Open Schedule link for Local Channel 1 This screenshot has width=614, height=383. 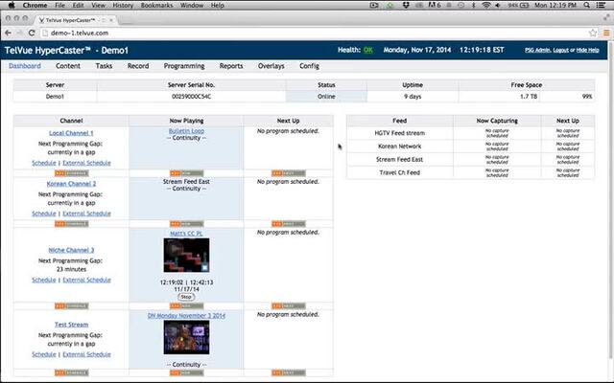coord(43,163)
